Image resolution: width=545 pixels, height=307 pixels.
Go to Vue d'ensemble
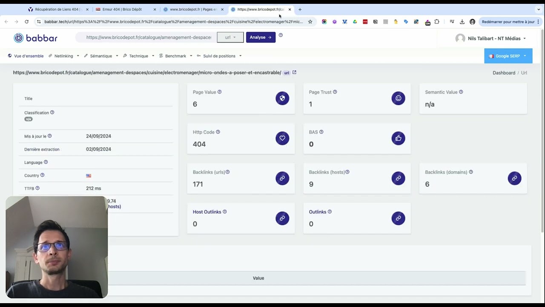(26, 56)
